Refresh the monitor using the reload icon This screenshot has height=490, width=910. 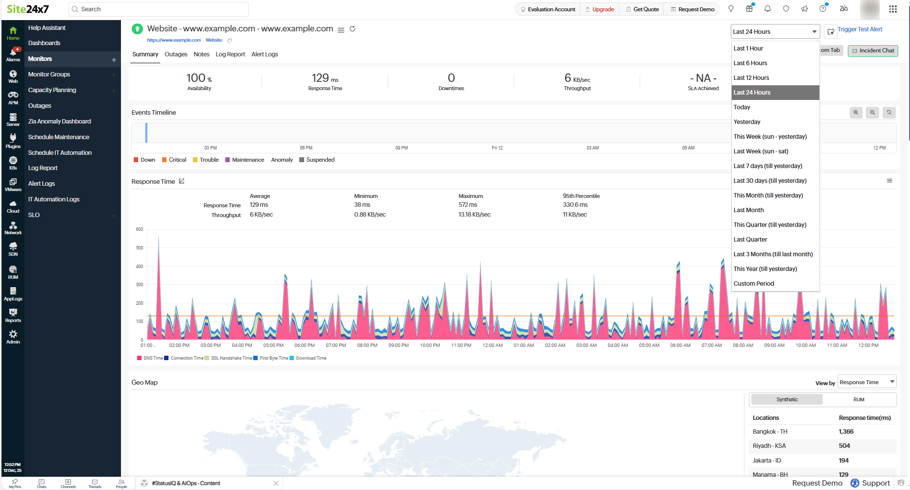(x=352, y=29)
